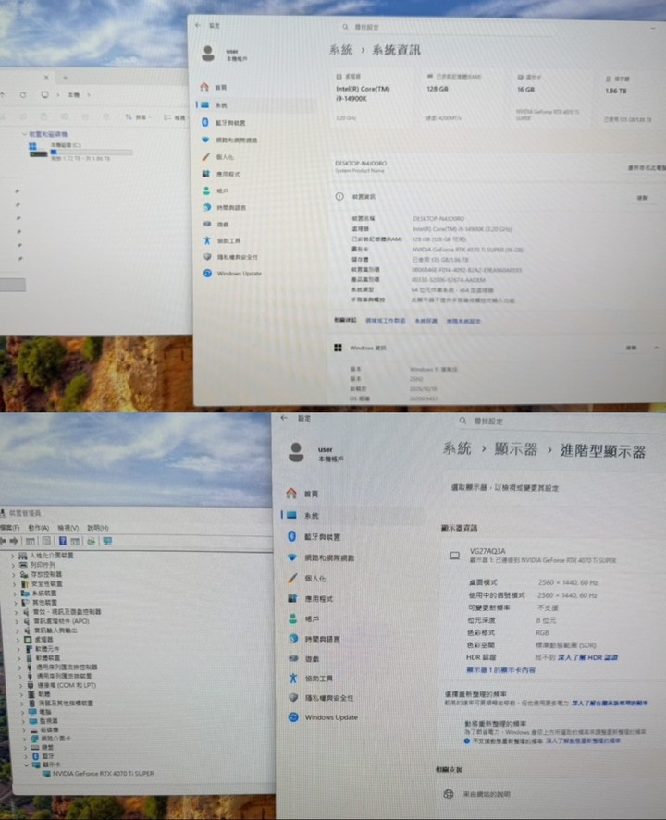Image resolution: width=666 pixels, height=820 pixels.
Task: Open Apps in System Info settings sidebar
Action: pyautogui.click(x=221, y=174)
